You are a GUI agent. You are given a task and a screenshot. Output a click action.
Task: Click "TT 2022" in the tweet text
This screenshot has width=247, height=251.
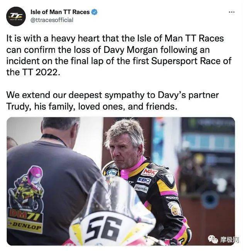point(41,72)
